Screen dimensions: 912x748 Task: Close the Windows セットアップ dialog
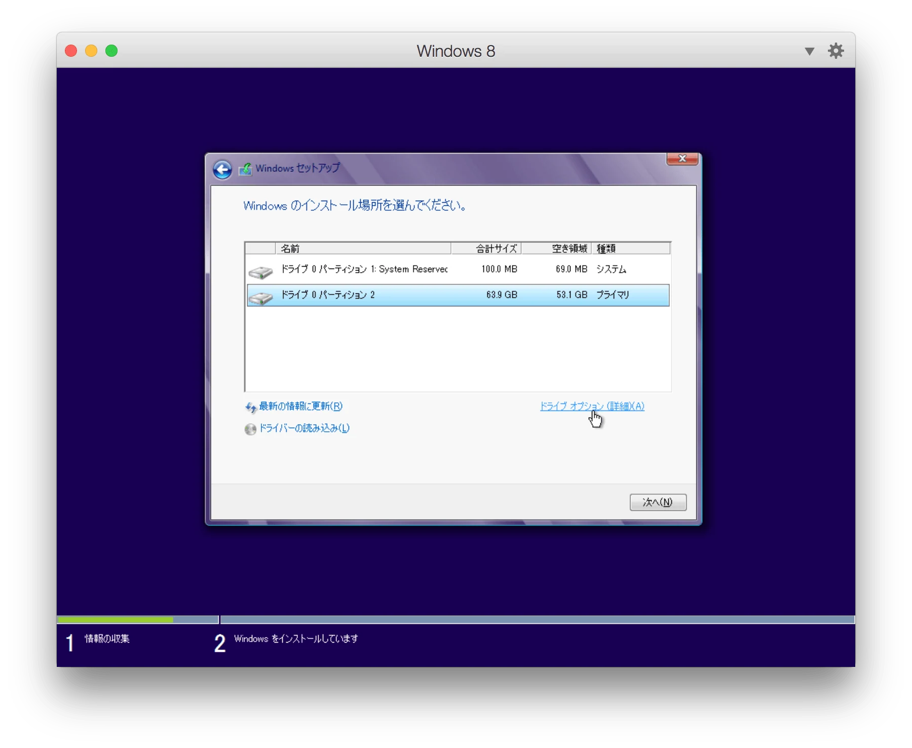point(682,159)
